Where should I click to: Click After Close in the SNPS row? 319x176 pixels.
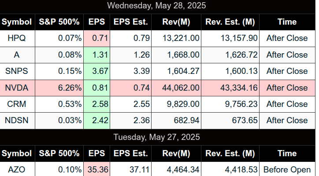pos(287,71)
